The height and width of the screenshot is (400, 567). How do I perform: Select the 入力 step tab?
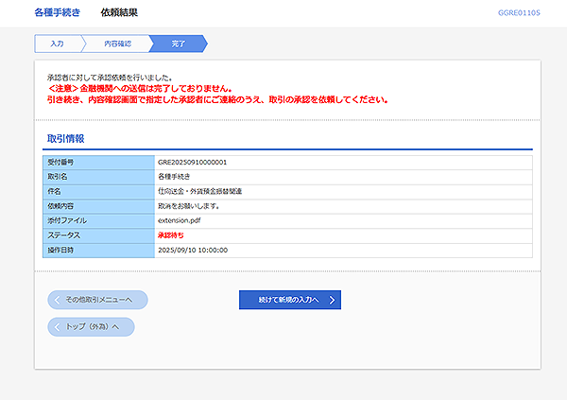58,43
